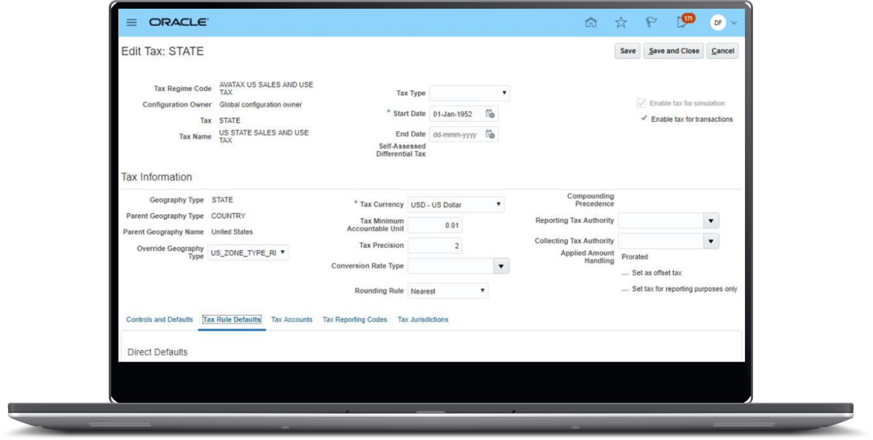Click the Oracle home icon

point(591,22)
